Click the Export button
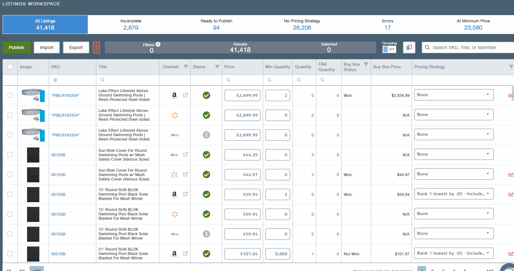 point(76,47)
